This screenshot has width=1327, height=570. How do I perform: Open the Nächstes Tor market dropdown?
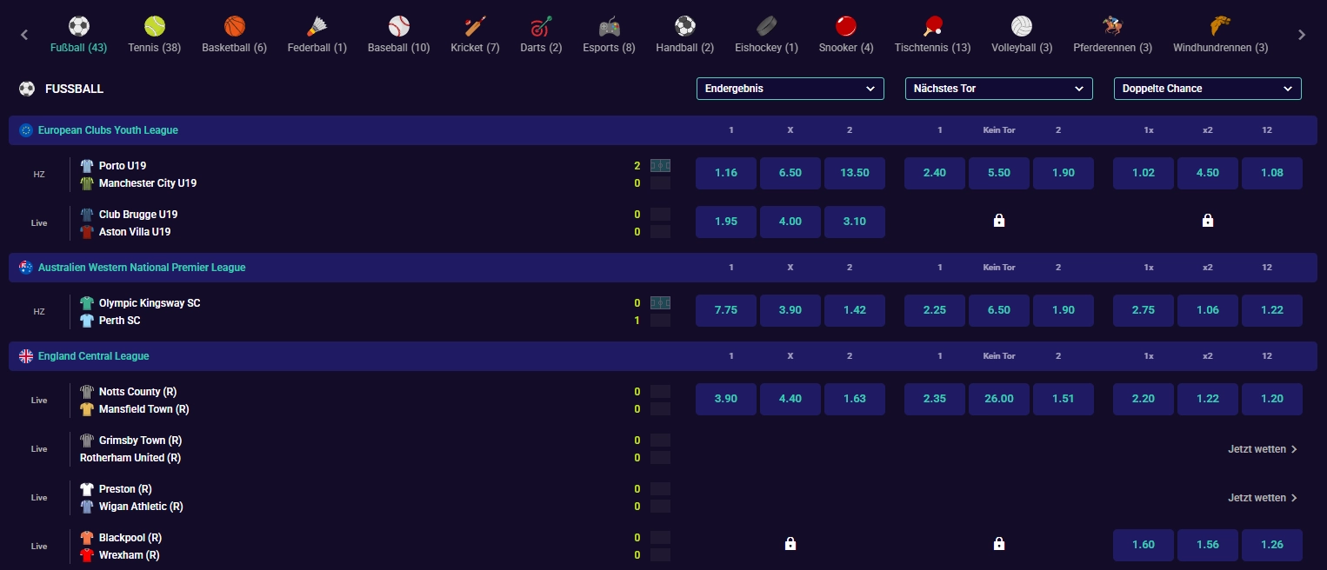point(999,89)
